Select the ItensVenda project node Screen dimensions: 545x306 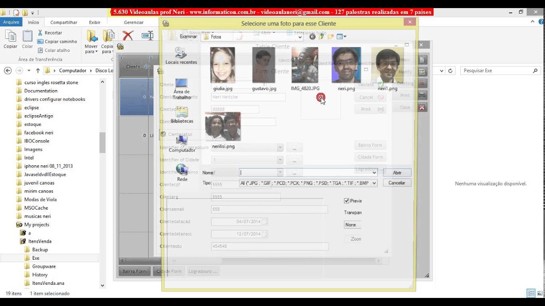coord(40,241)
